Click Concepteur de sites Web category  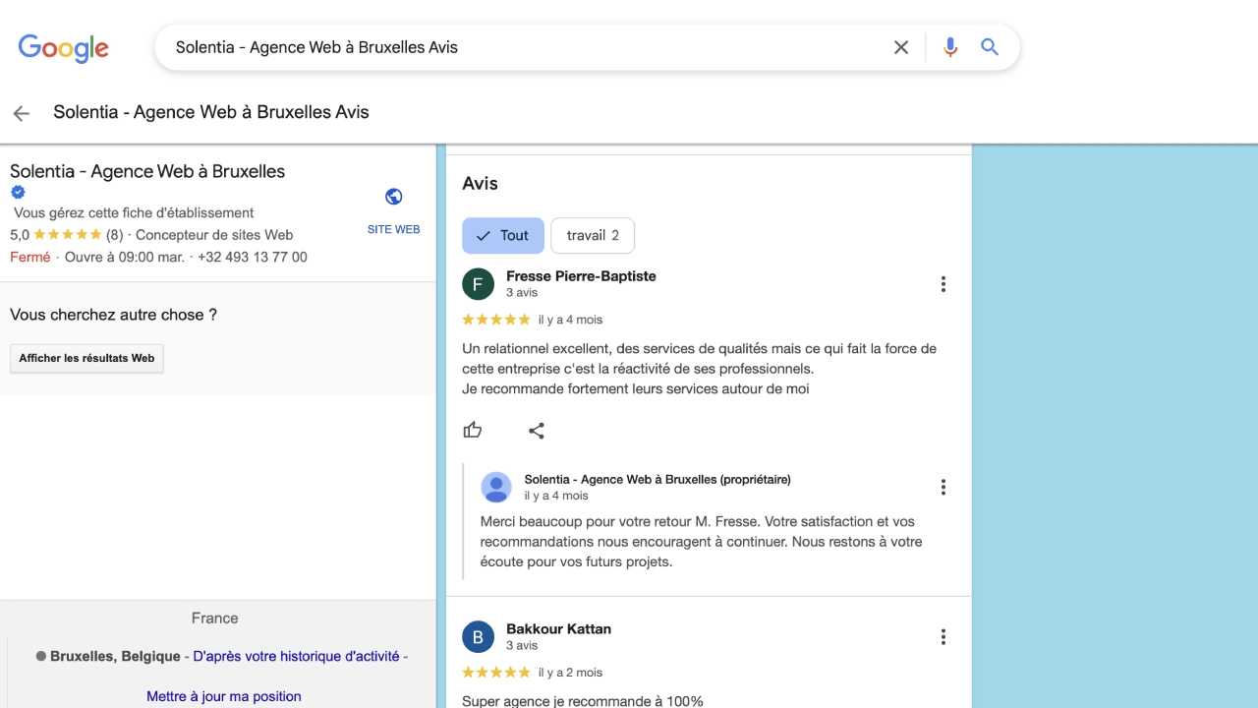point(214,235)
